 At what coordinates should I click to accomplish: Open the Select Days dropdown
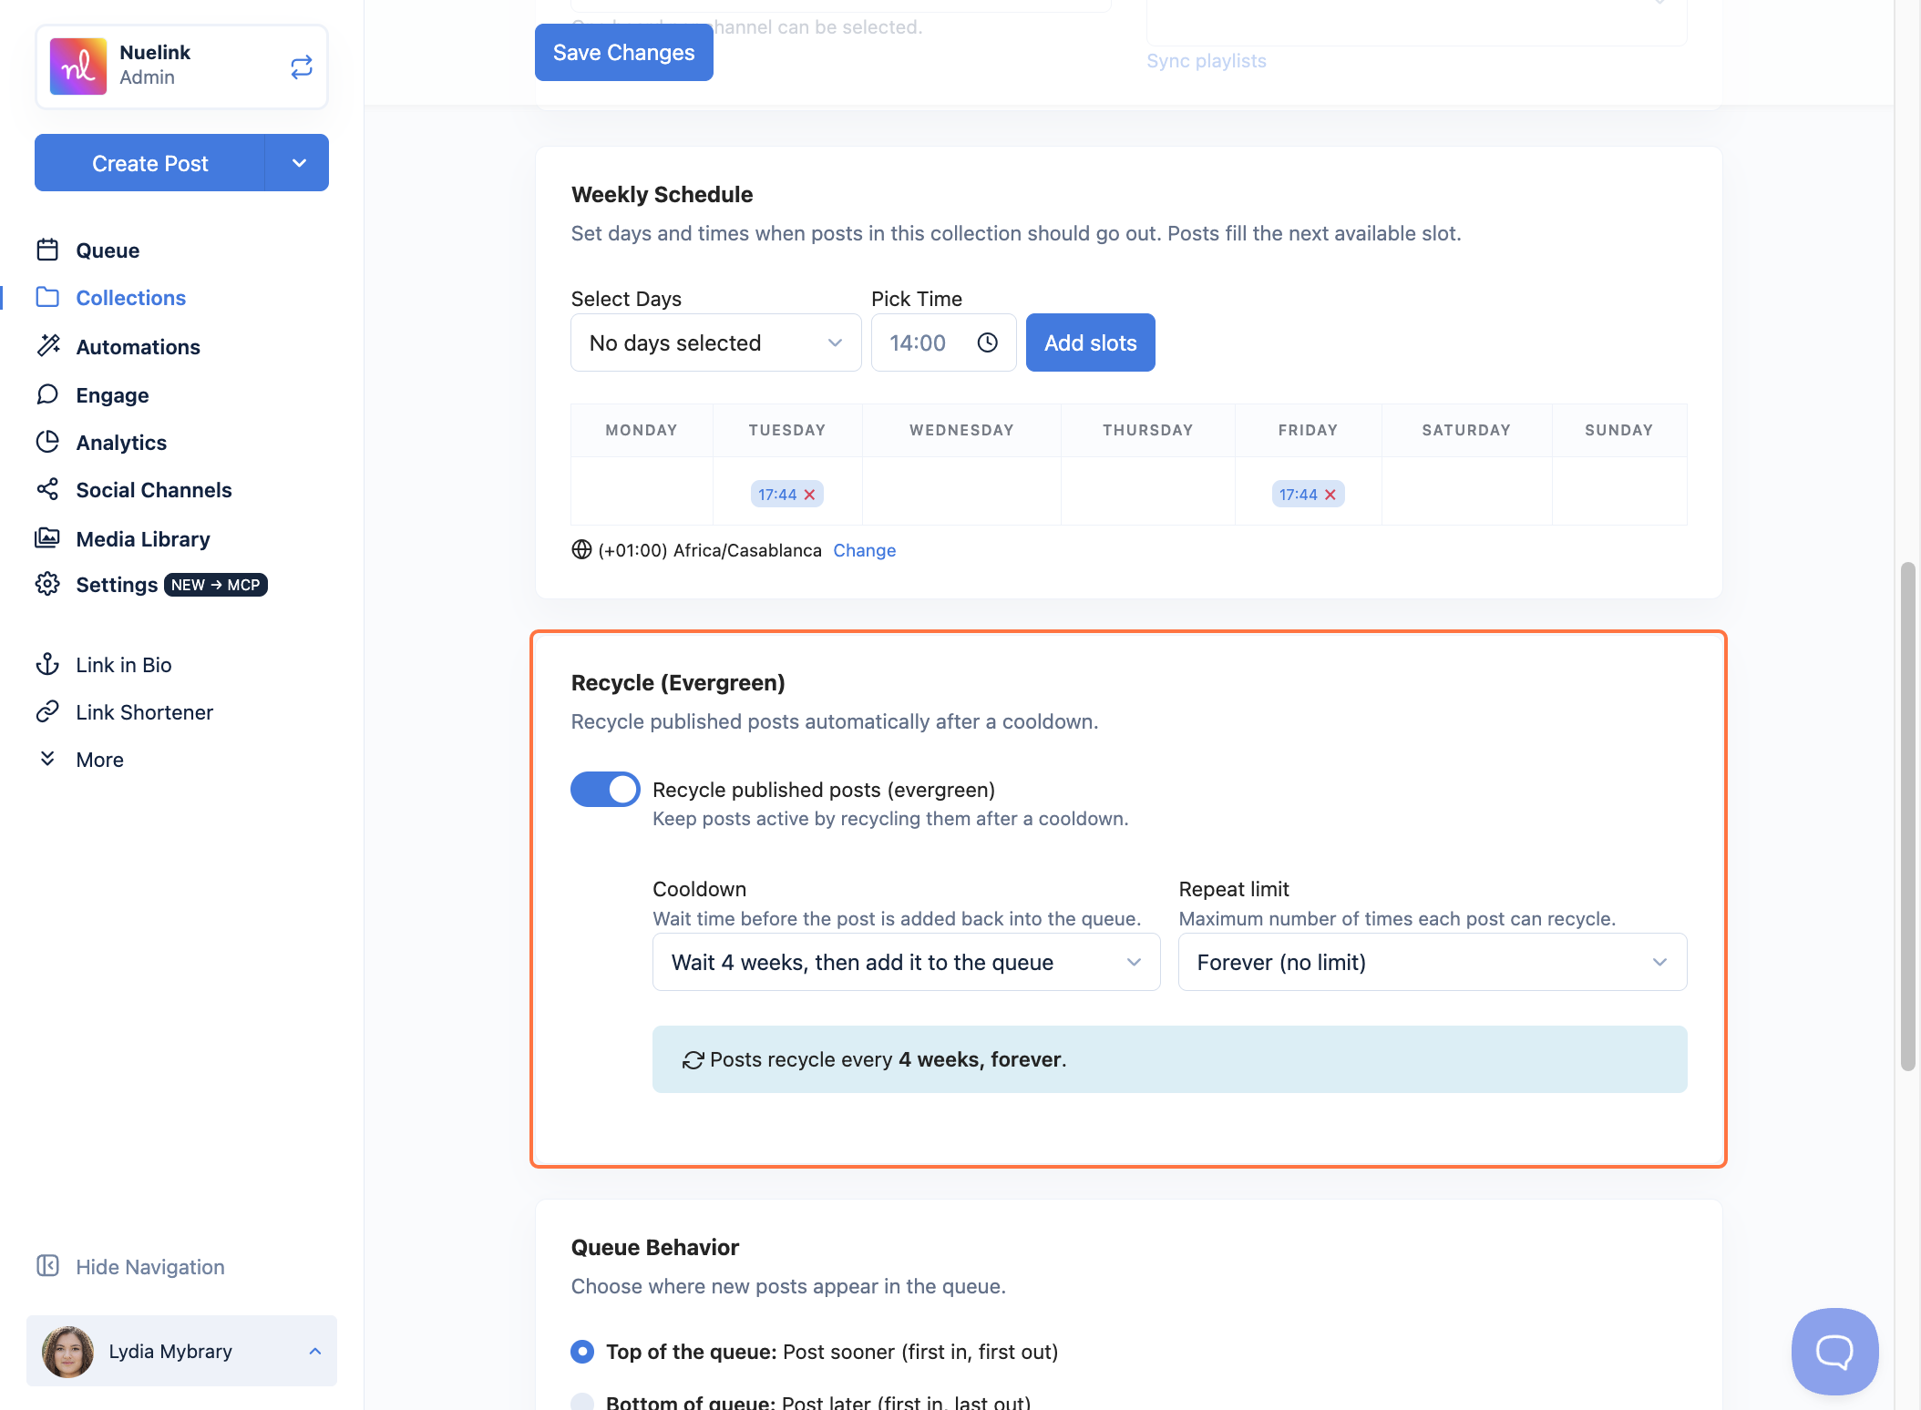click(716, 342)
